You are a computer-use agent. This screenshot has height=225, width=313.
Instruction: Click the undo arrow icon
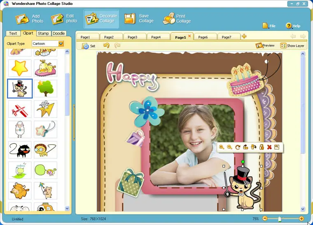(x=106, y=46)
